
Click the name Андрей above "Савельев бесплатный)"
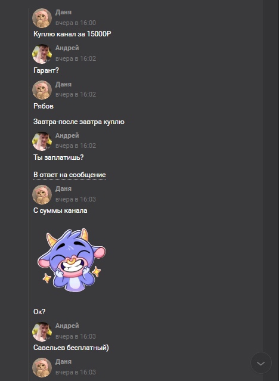tap(67, 326)
